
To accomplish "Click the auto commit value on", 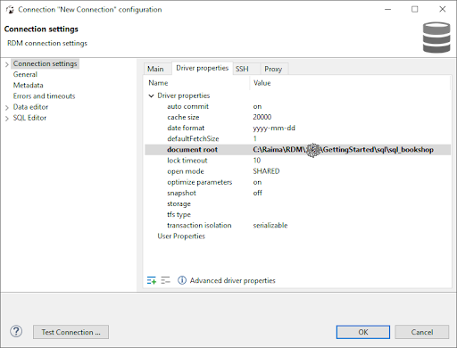I will pyautogui.click(x=257, y=106).
